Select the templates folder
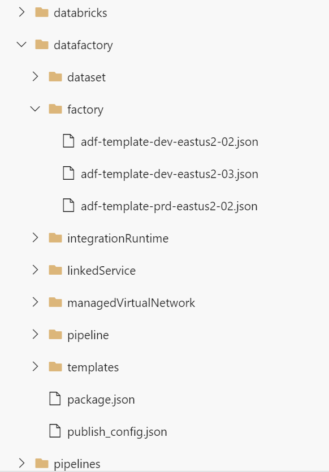Viewport: 329px width, 472px height. click(x=93, y=367)
